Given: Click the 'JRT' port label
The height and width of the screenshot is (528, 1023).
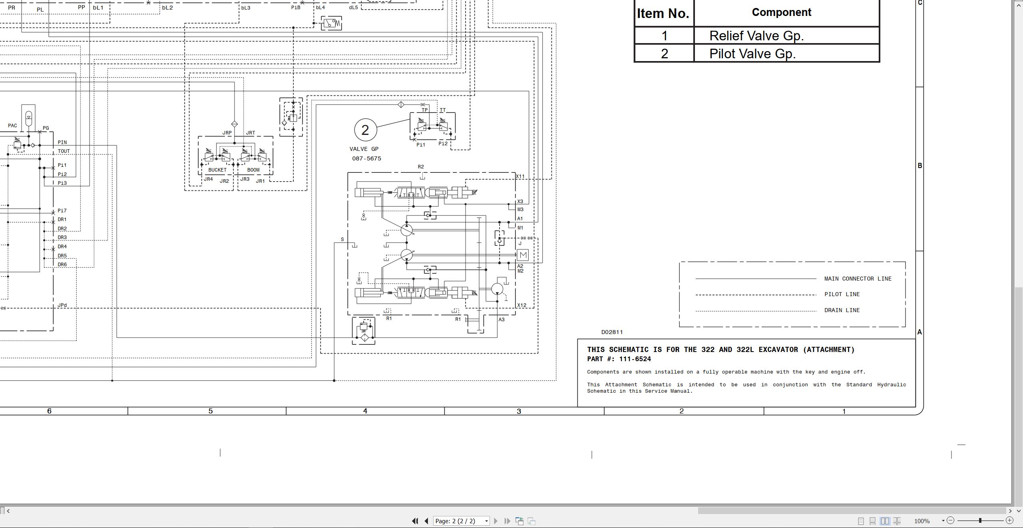Looking at the screenshot, I should tap(251, 133).
